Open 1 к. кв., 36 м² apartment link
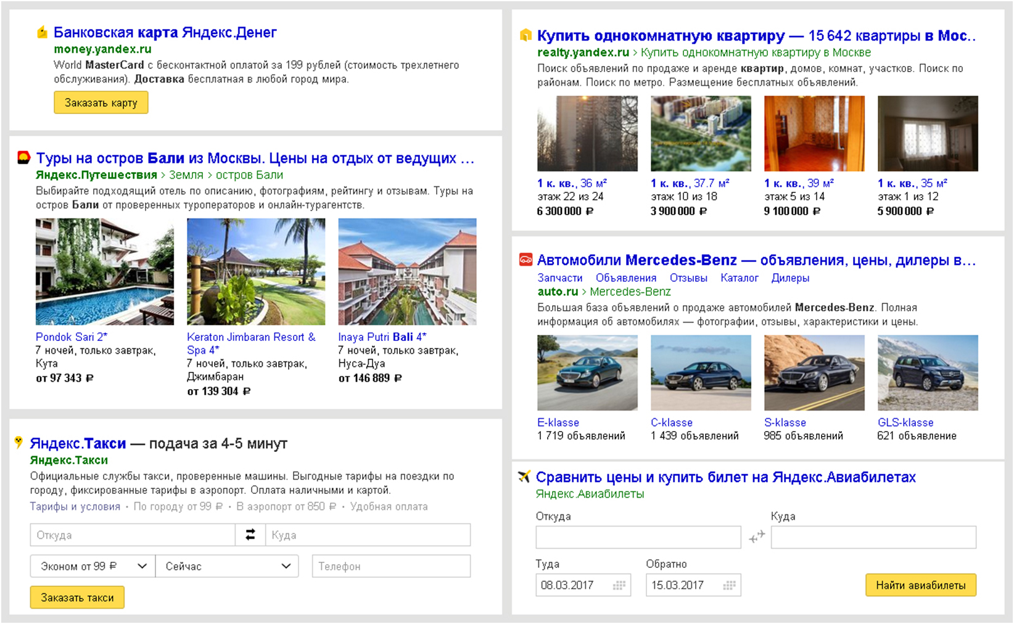1014x624 pixels. pos(572,183)
